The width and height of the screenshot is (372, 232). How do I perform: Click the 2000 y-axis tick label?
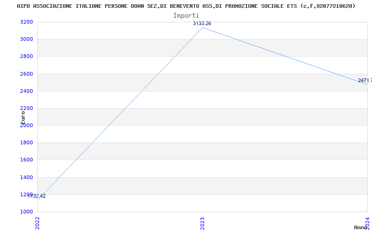click(x=27, y=125)
